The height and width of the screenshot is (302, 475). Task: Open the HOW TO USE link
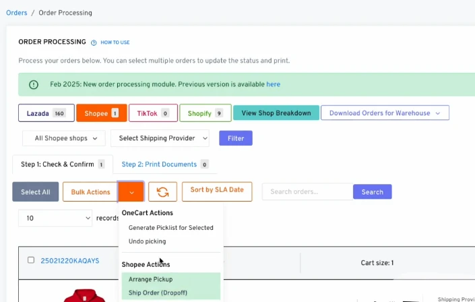(115, 42)
